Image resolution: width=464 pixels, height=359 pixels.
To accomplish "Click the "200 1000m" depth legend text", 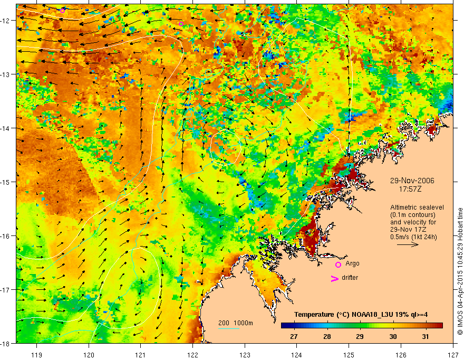I will (x=236, y=323).
